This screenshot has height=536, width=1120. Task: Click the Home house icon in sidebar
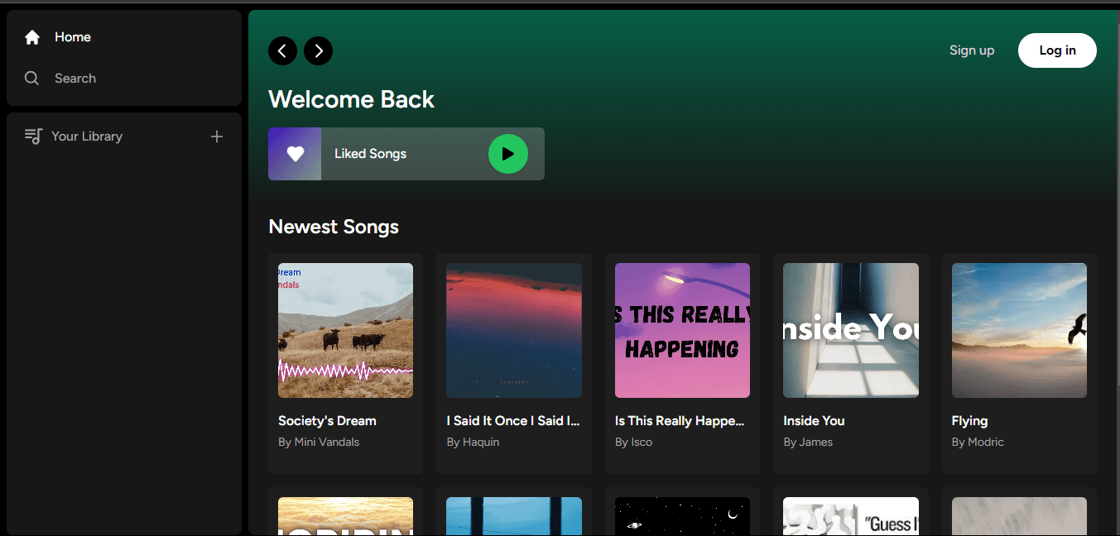32,37
